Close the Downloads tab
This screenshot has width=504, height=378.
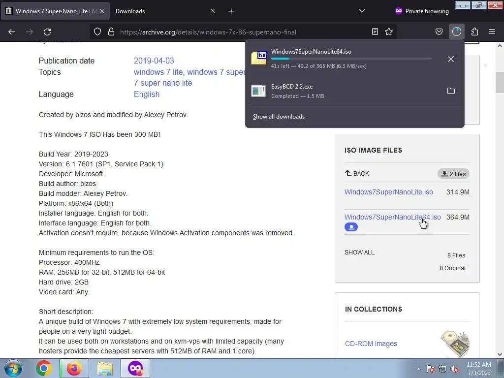tap(213, 11)
